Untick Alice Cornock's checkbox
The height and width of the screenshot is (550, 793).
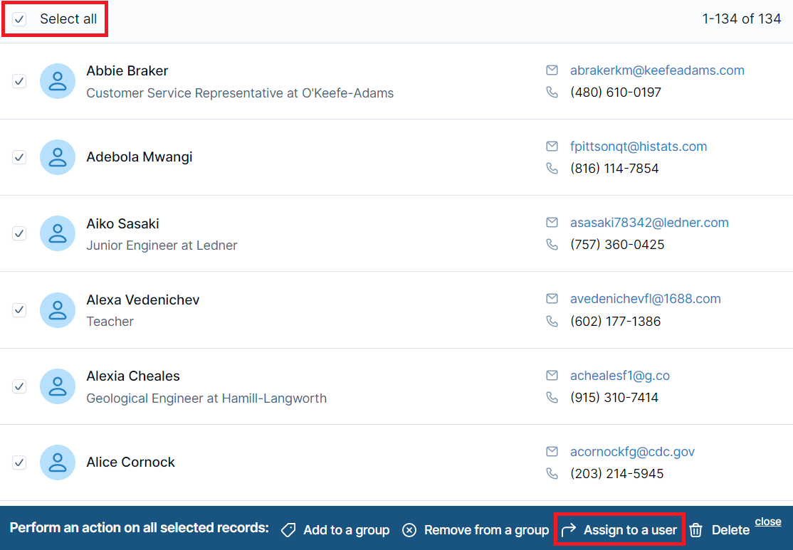tap(19, 462)
